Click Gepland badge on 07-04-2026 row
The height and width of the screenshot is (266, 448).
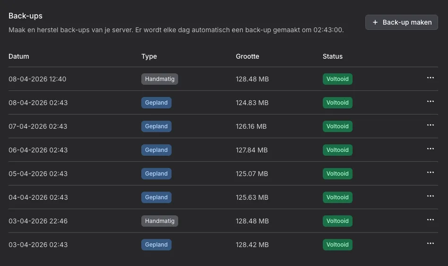pyautogui.click(x=156, y=126)
